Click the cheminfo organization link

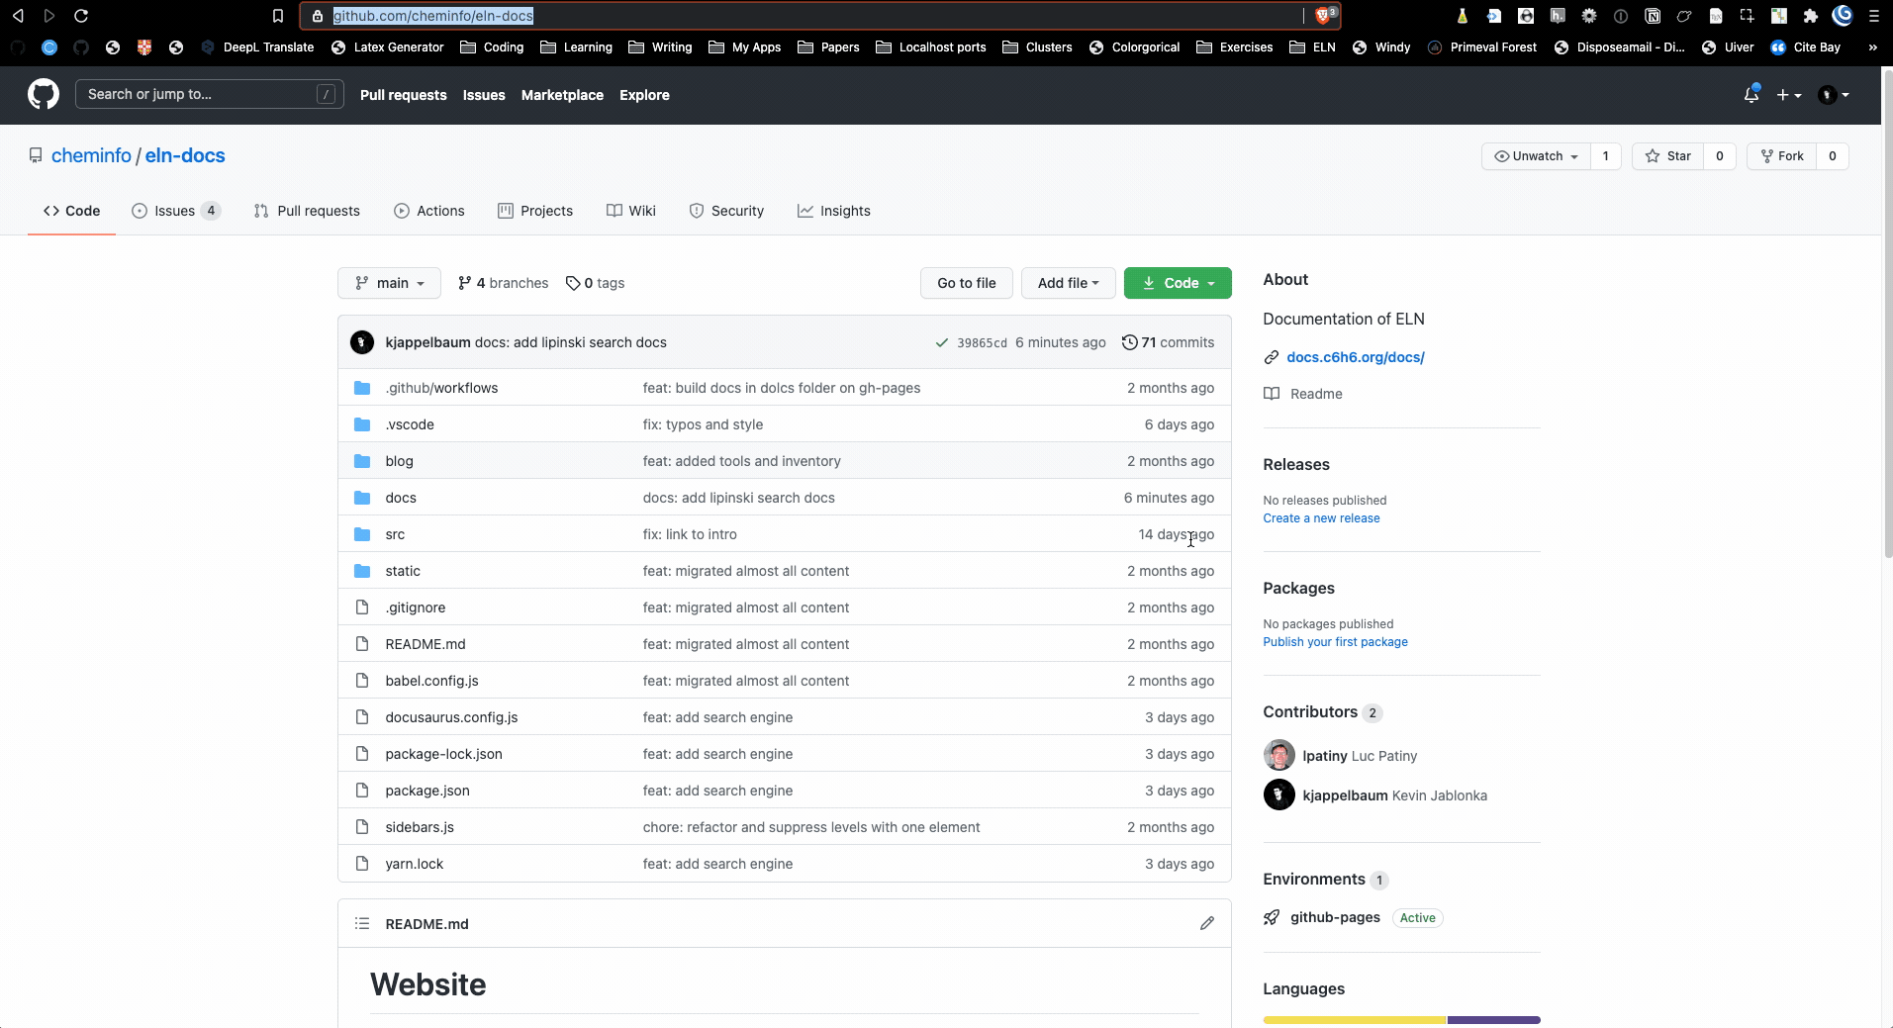click(x=91, y=155)
